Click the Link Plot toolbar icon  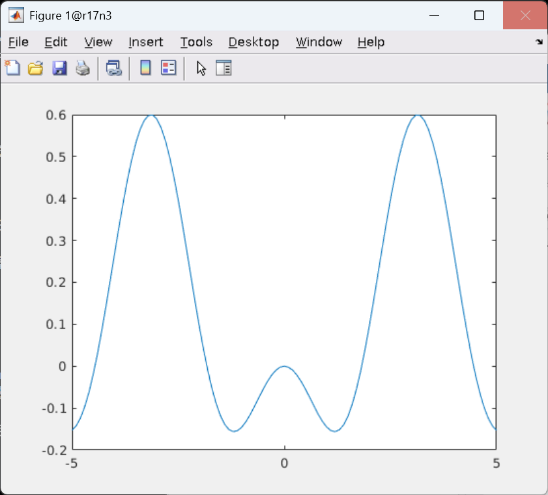click(x=114, y=68)
